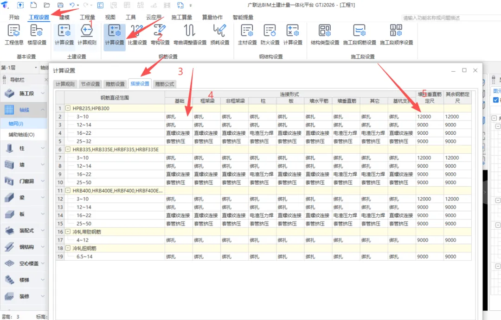Click the function search input box
This screenshot has width=501, height=320.
(450, 18)
